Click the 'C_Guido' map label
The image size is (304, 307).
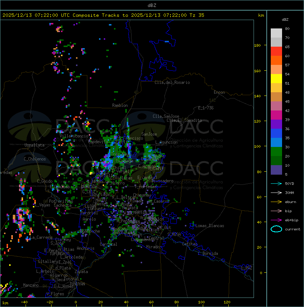tap(45, 181)
